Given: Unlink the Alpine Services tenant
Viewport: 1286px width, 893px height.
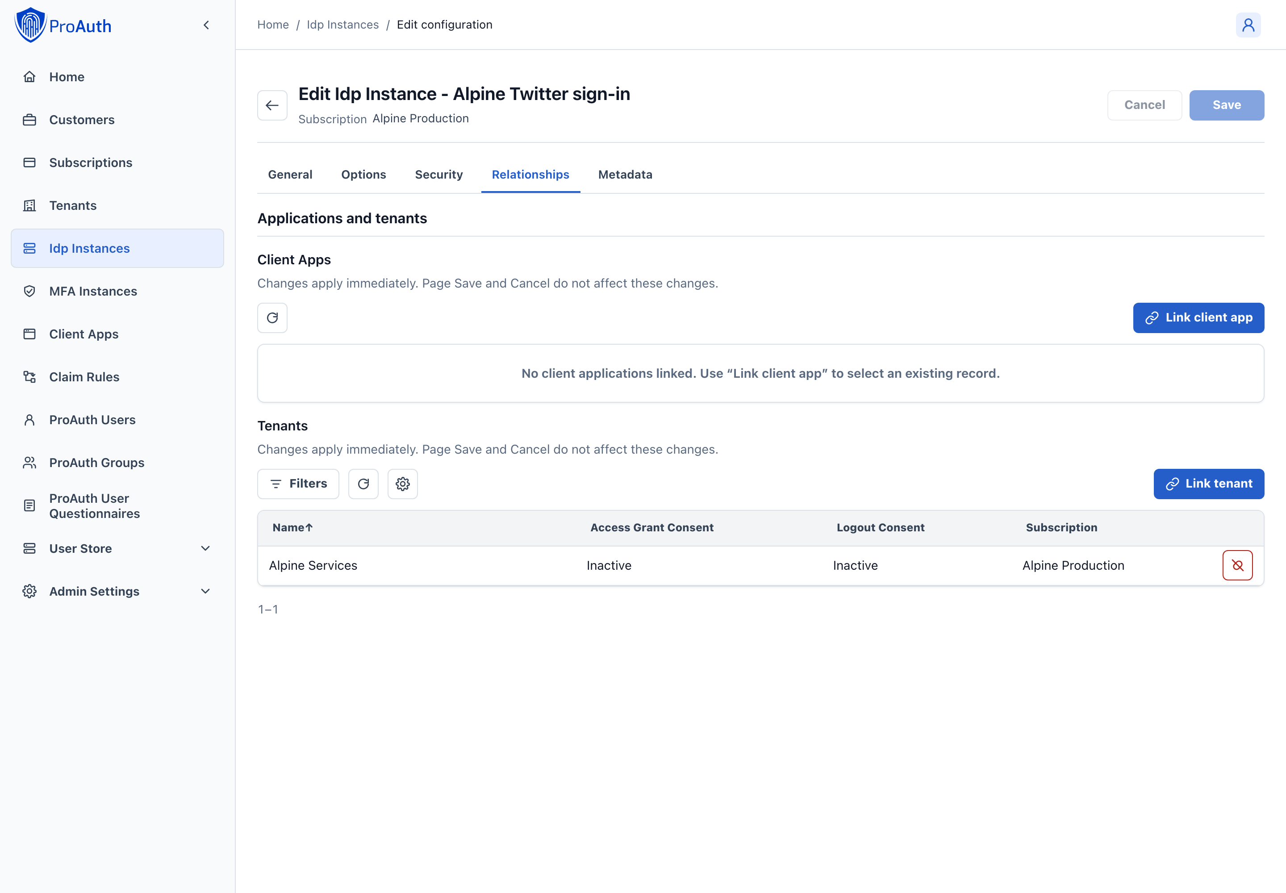Looking at the screenshot, I should click(1237, 566).
